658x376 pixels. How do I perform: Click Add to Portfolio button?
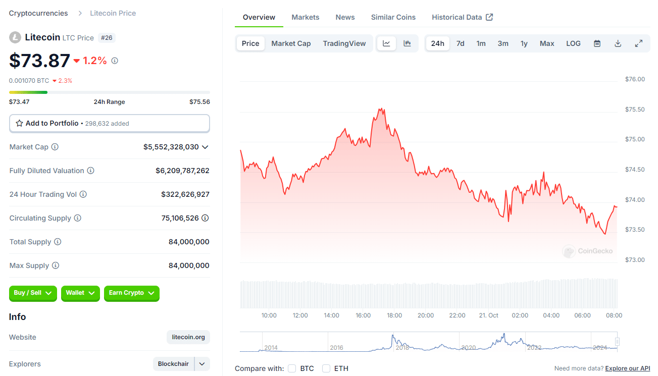click(x=110, y=123)
